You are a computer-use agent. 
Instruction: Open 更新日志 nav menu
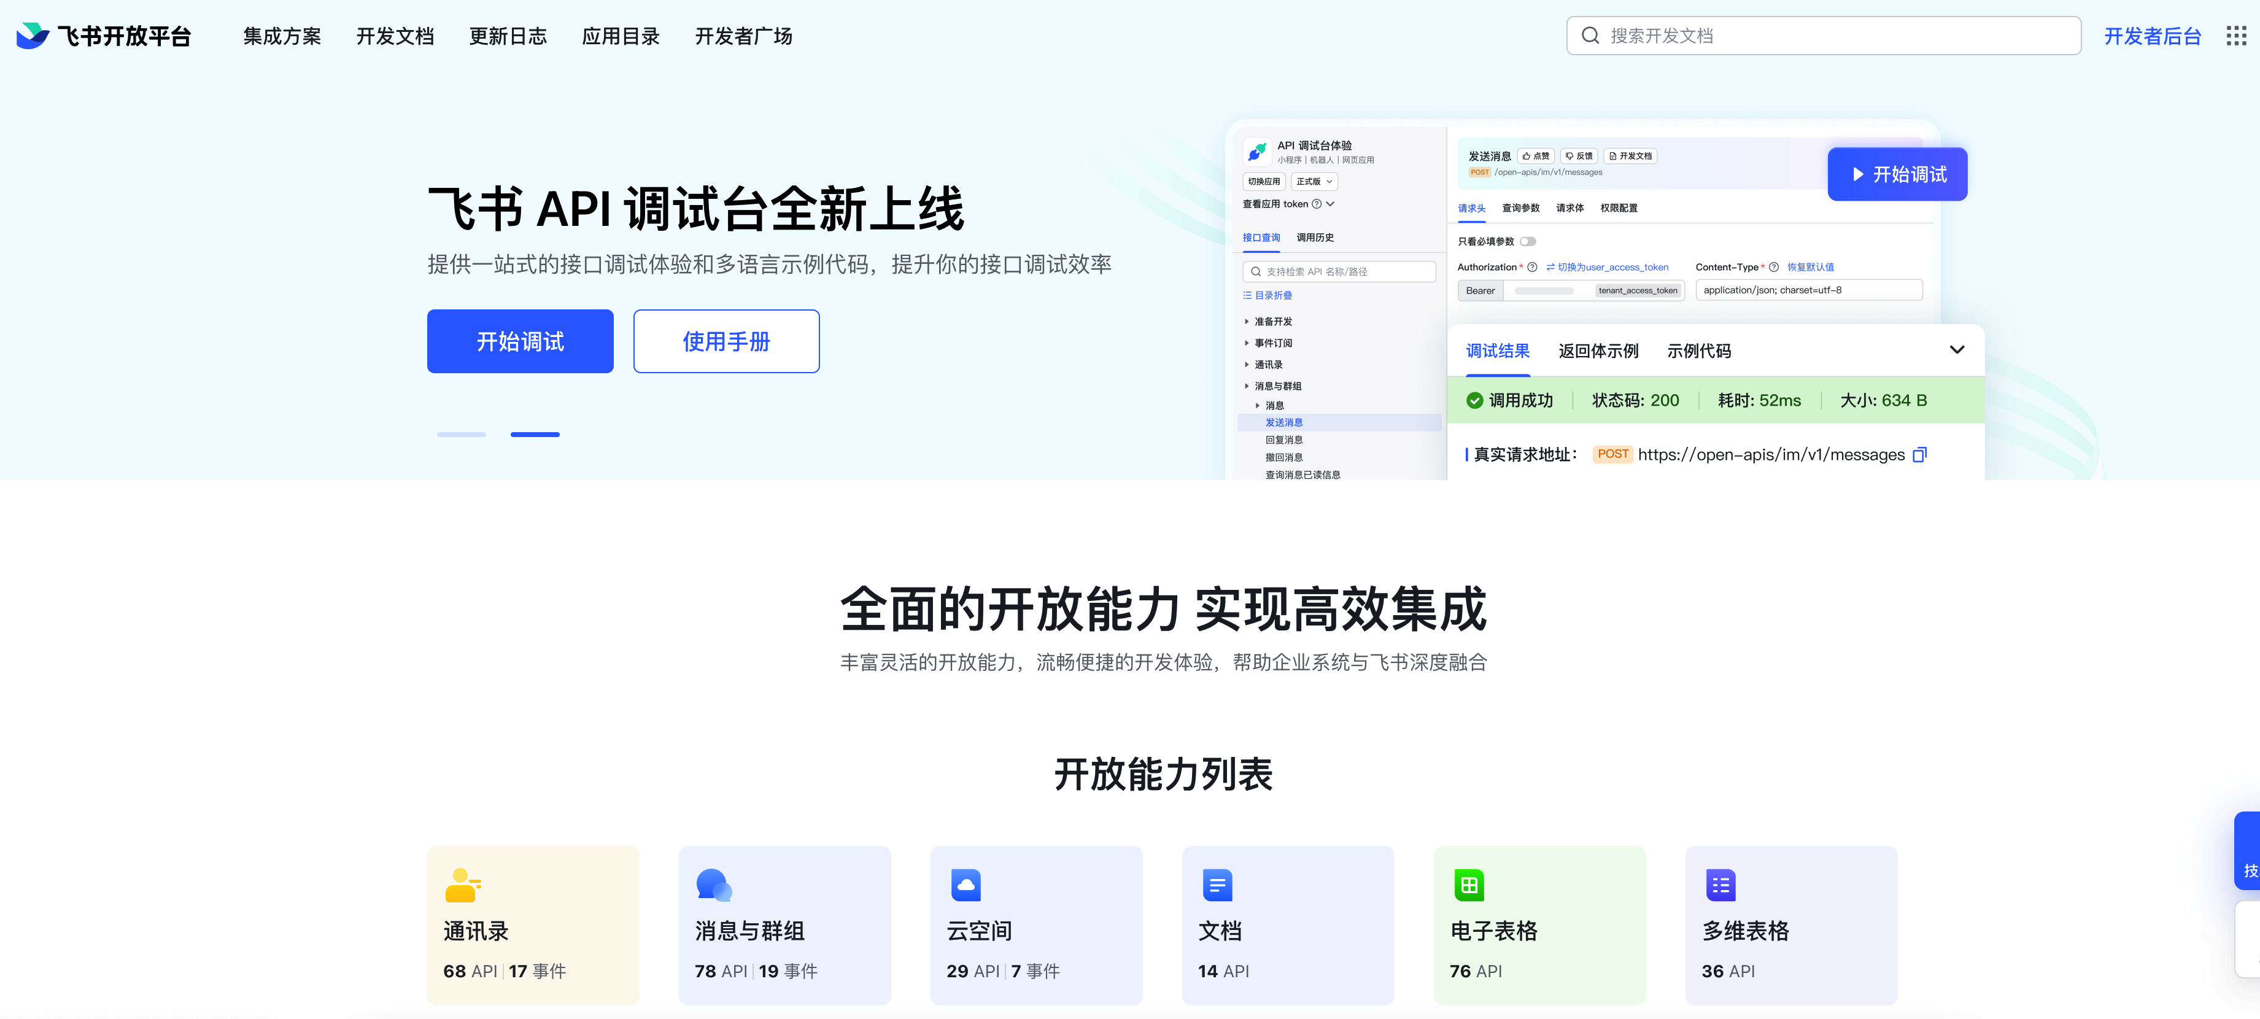508,36
